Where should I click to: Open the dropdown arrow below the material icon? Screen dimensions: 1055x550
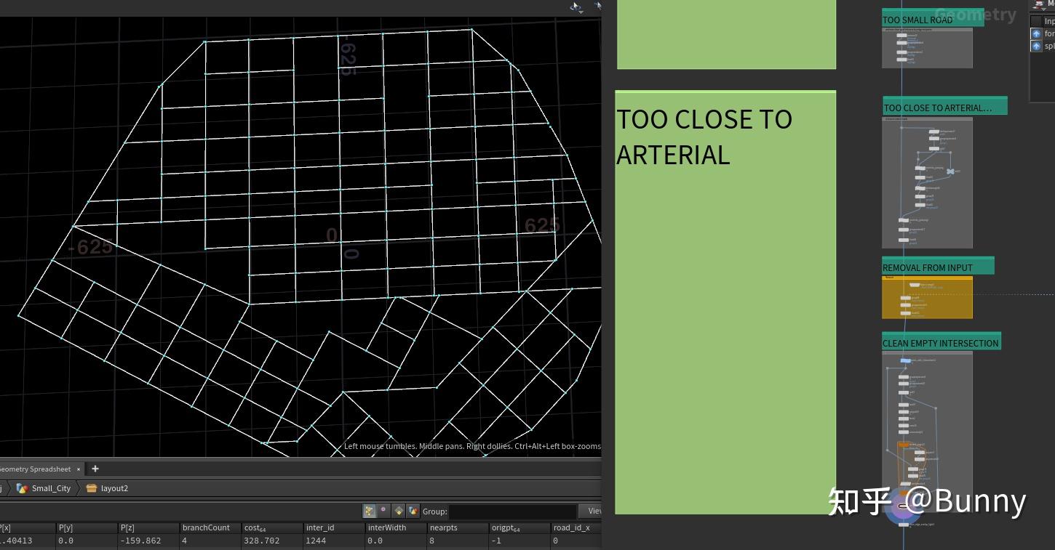click(1044, 9)
